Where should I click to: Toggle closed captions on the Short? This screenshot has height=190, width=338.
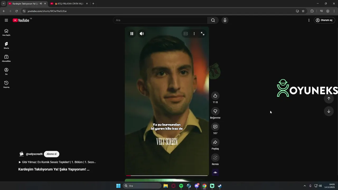(x=186, y=34)
